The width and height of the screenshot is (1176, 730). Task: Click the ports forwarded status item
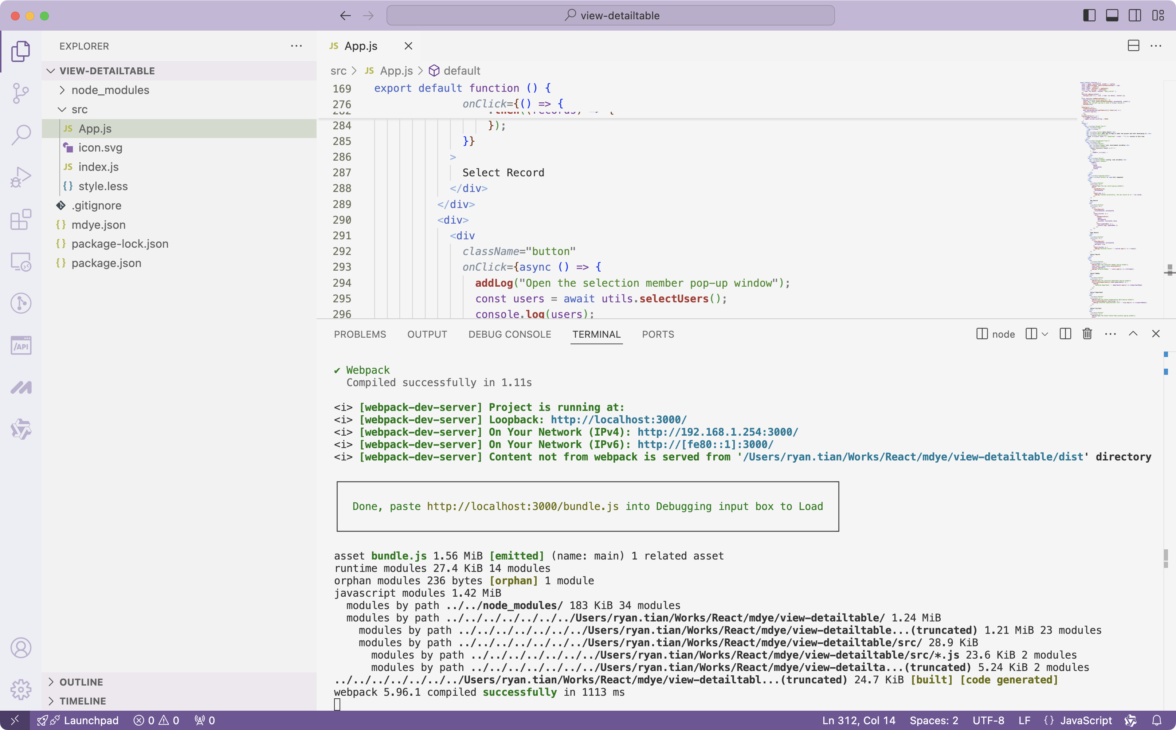pyautogui.click(x=205, y=720)
